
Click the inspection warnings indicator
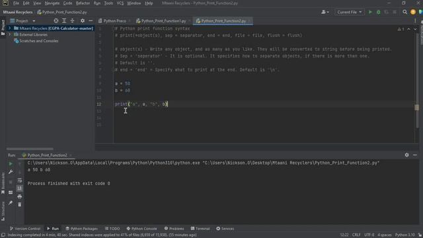401,29
